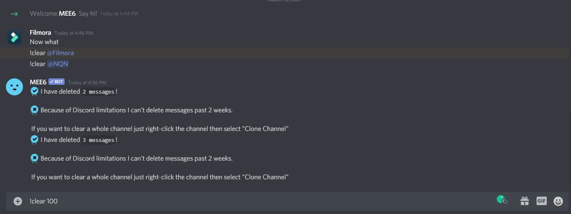The height and width of the screenshot is (214, 571).
Task: Click the BOT verified badge
Action: click(x=56, y=82)
